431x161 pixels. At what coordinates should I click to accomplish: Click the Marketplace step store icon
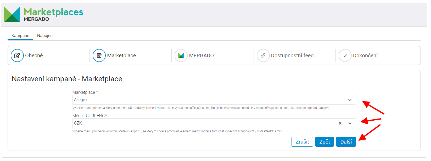pos(99,55)
